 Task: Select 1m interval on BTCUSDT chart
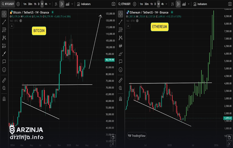[x=25, y=4]
